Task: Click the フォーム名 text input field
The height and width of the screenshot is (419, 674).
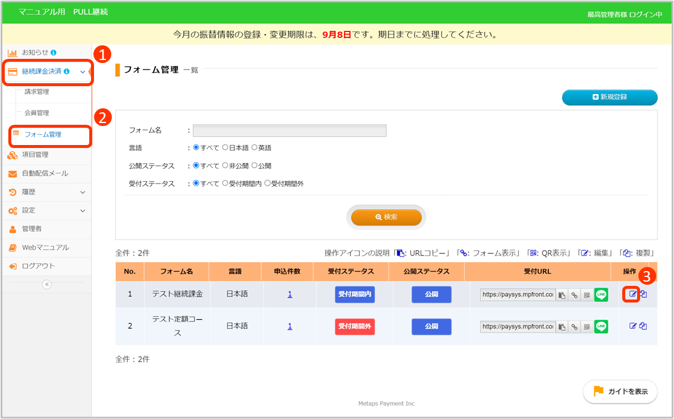Action: point(290,131)
